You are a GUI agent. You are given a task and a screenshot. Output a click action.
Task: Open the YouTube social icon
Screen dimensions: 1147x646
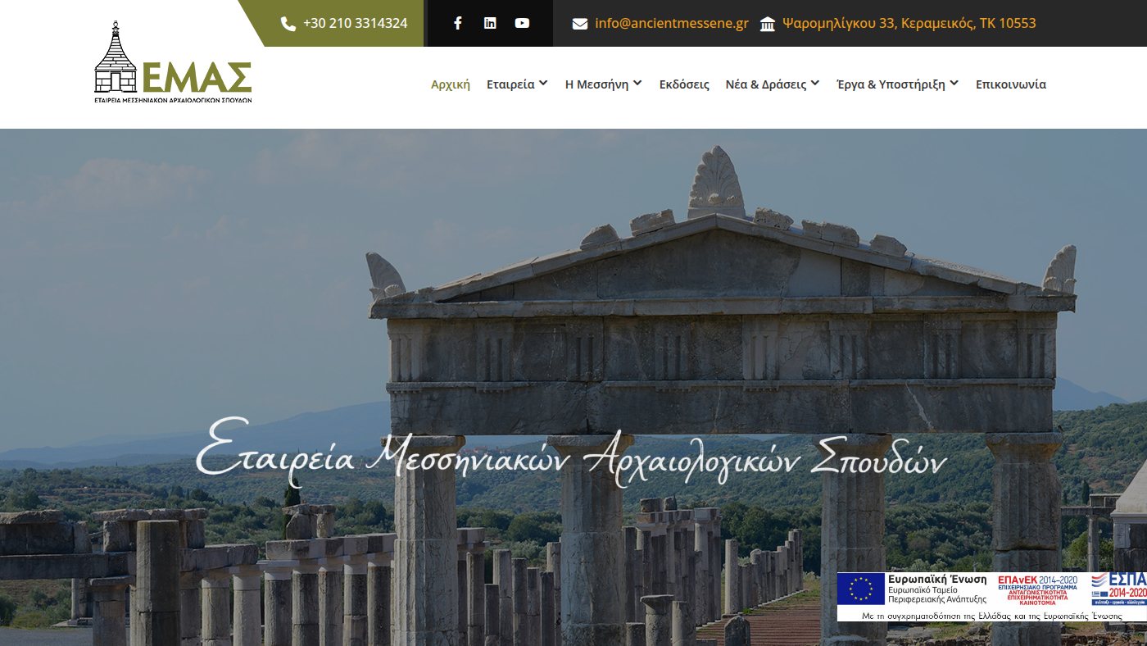pyautogui.click(x=522, y=23)
